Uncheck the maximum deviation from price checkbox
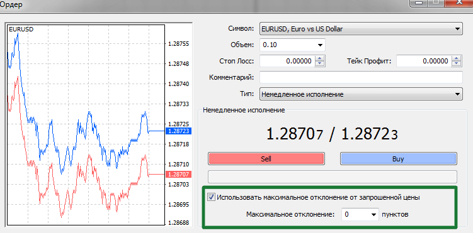Screen dimensions: 473x233 (x=211, y=198)
